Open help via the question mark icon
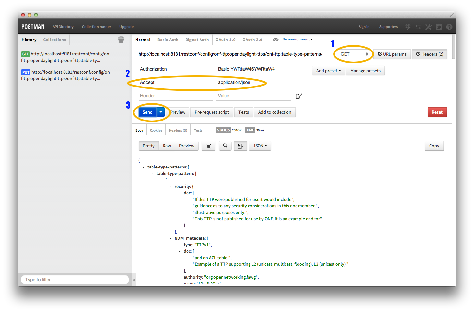 click(x=449, y=27)
